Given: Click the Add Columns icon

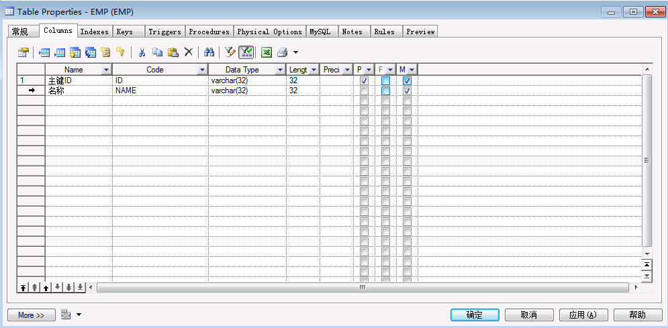Looking at the screenshot, I should [75, 52].
